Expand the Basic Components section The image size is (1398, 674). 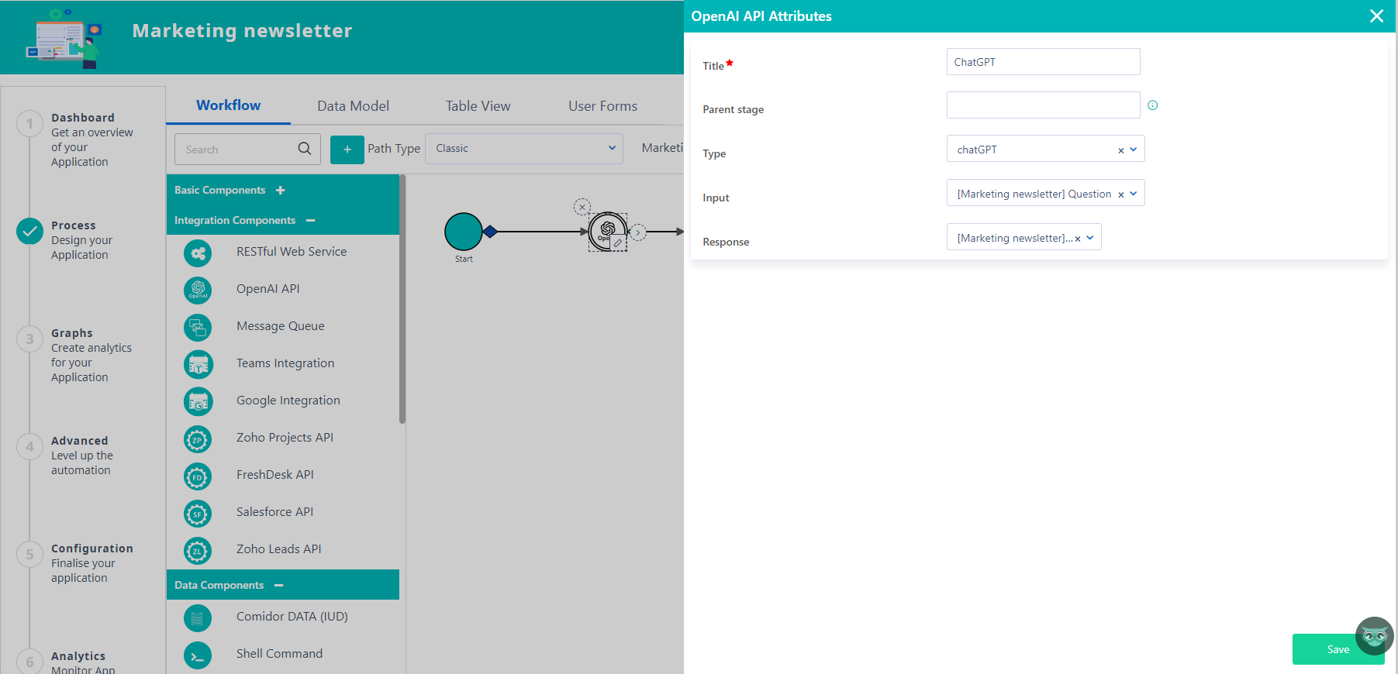(x=281, y=191)
